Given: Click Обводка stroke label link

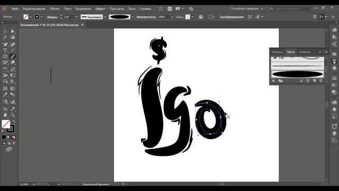Looking at the screenshot, I should [x=52, y=17].
